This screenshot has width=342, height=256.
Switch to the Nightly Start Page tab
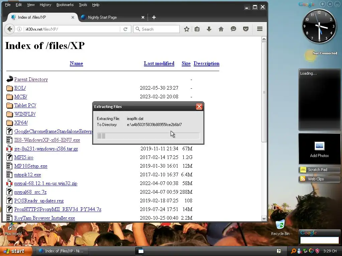(112, 17)
